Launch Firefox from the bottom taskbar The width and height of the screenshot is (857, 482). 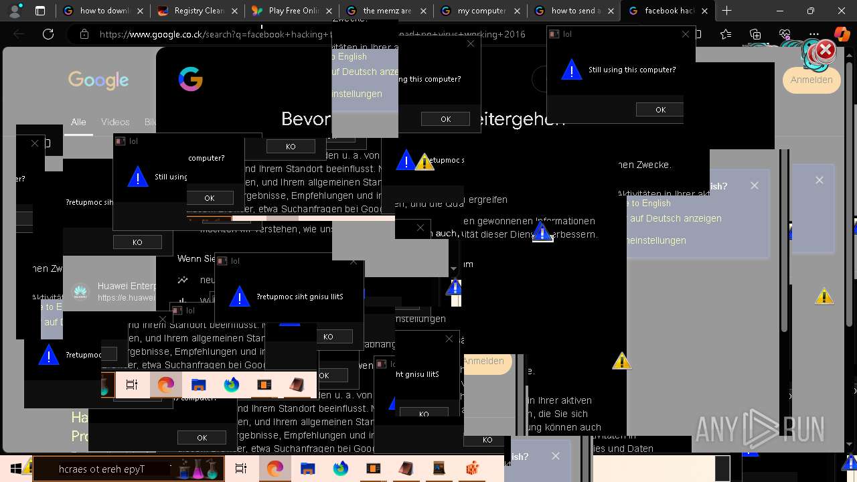pyautogui.click(x=340, y=469)
